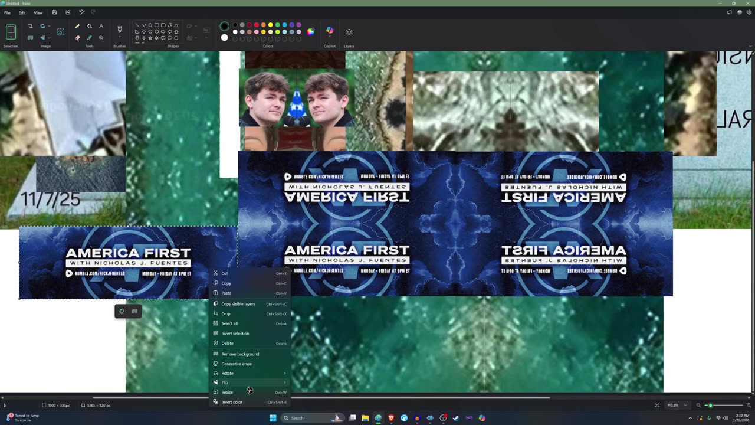Expand the Flip dropdown arrow in ribbon
The image size is (755, 425).
click(48, 38)
